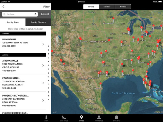Switch map to Normal view

click(123, 7)
